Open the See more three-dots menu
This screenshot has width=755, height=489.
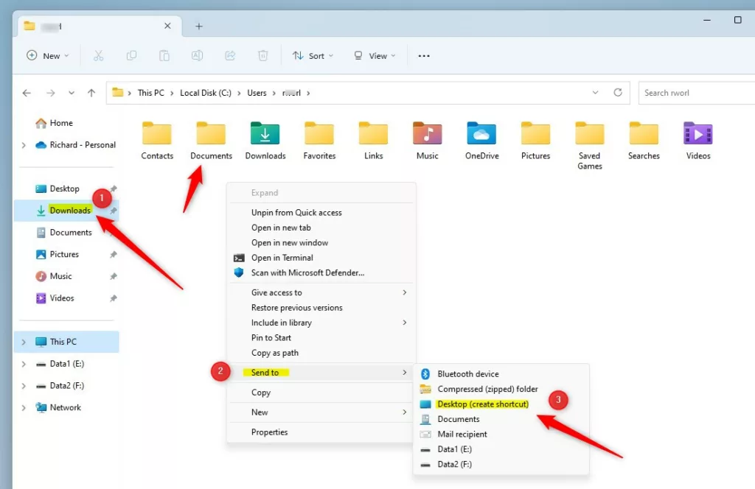coord(424,56)
